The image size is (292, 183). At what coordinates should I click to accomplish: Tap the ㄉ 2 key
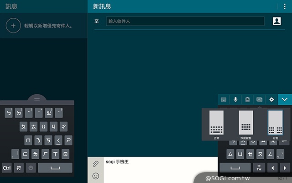[x=19, y=113]
